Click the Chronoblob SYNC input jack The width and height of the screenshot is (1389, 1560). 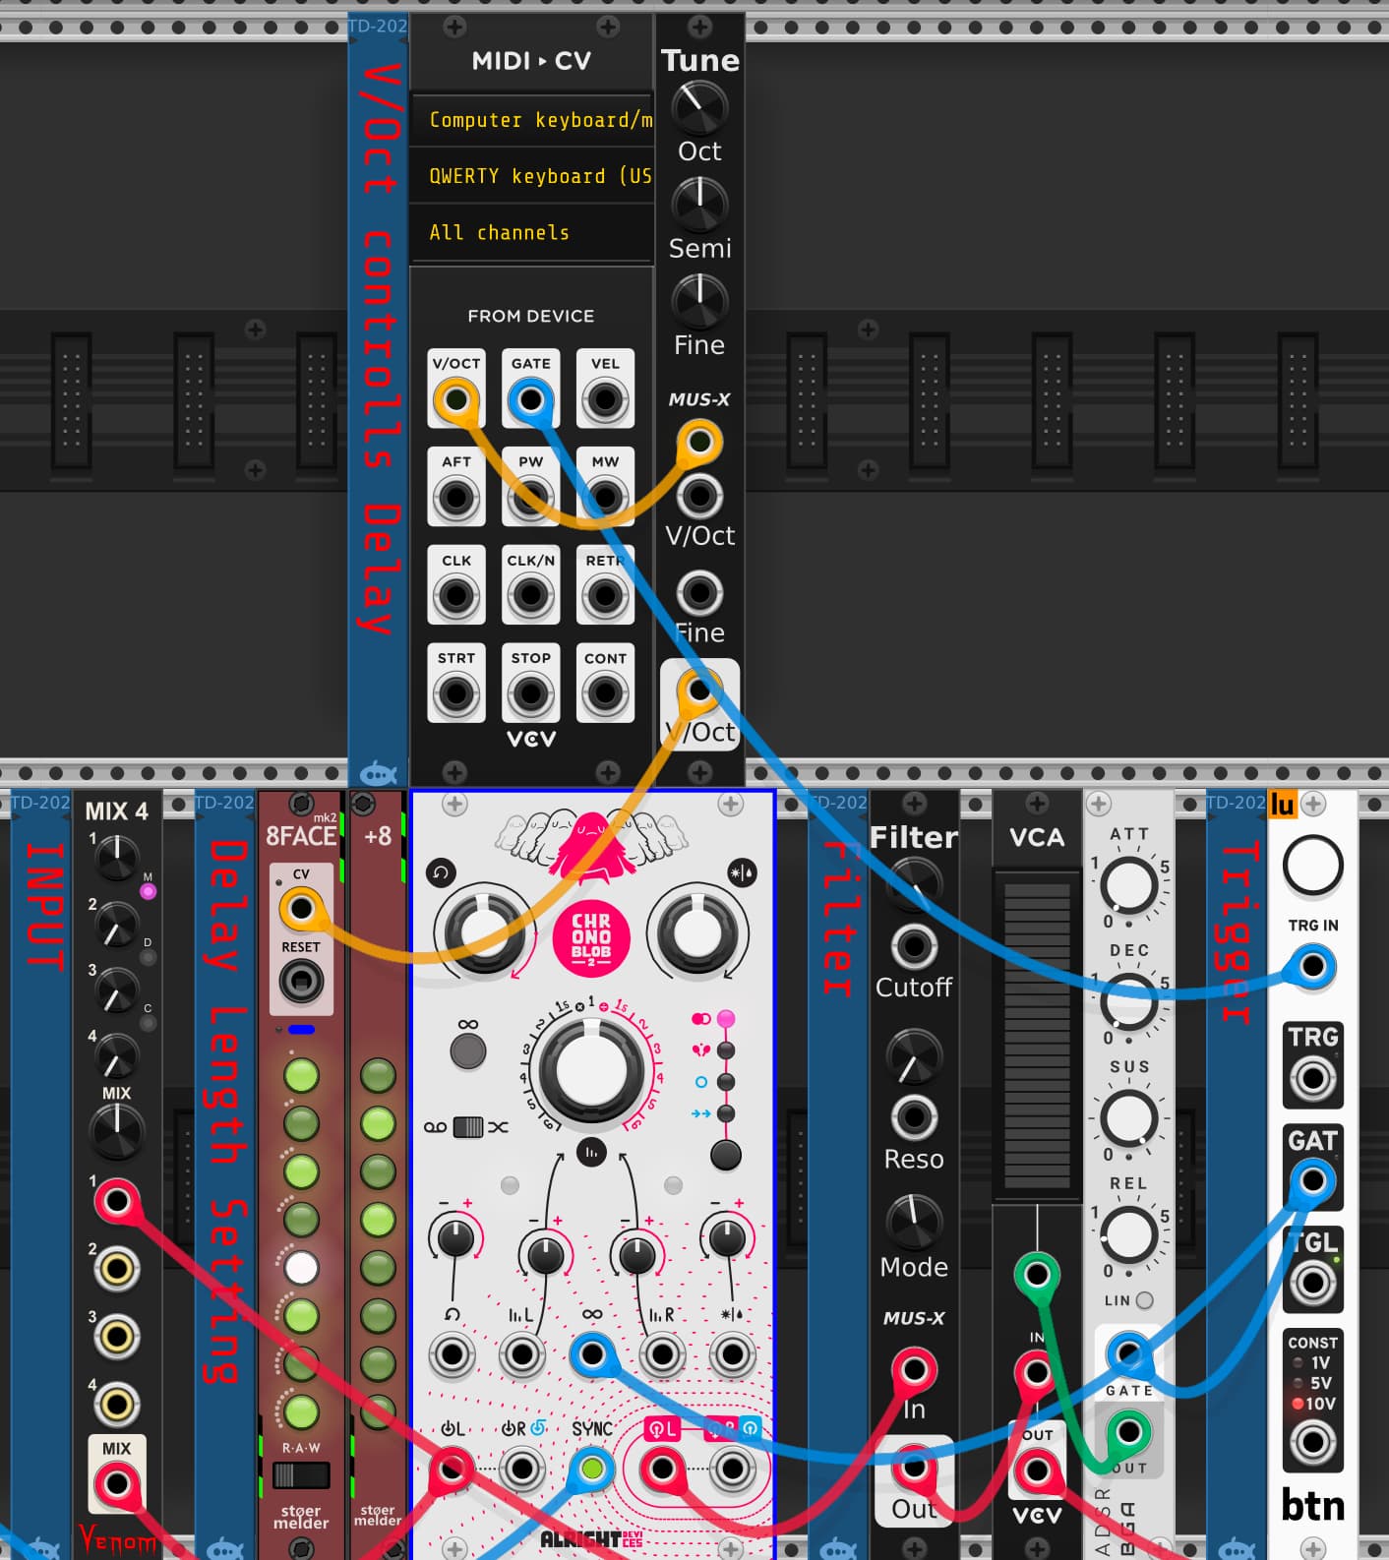click(591, 1469)
